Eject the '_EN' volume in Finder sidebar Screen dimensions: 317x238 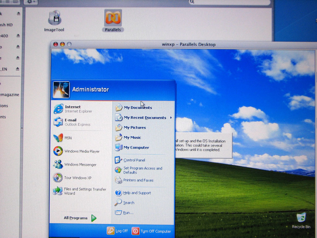(18, 69)
